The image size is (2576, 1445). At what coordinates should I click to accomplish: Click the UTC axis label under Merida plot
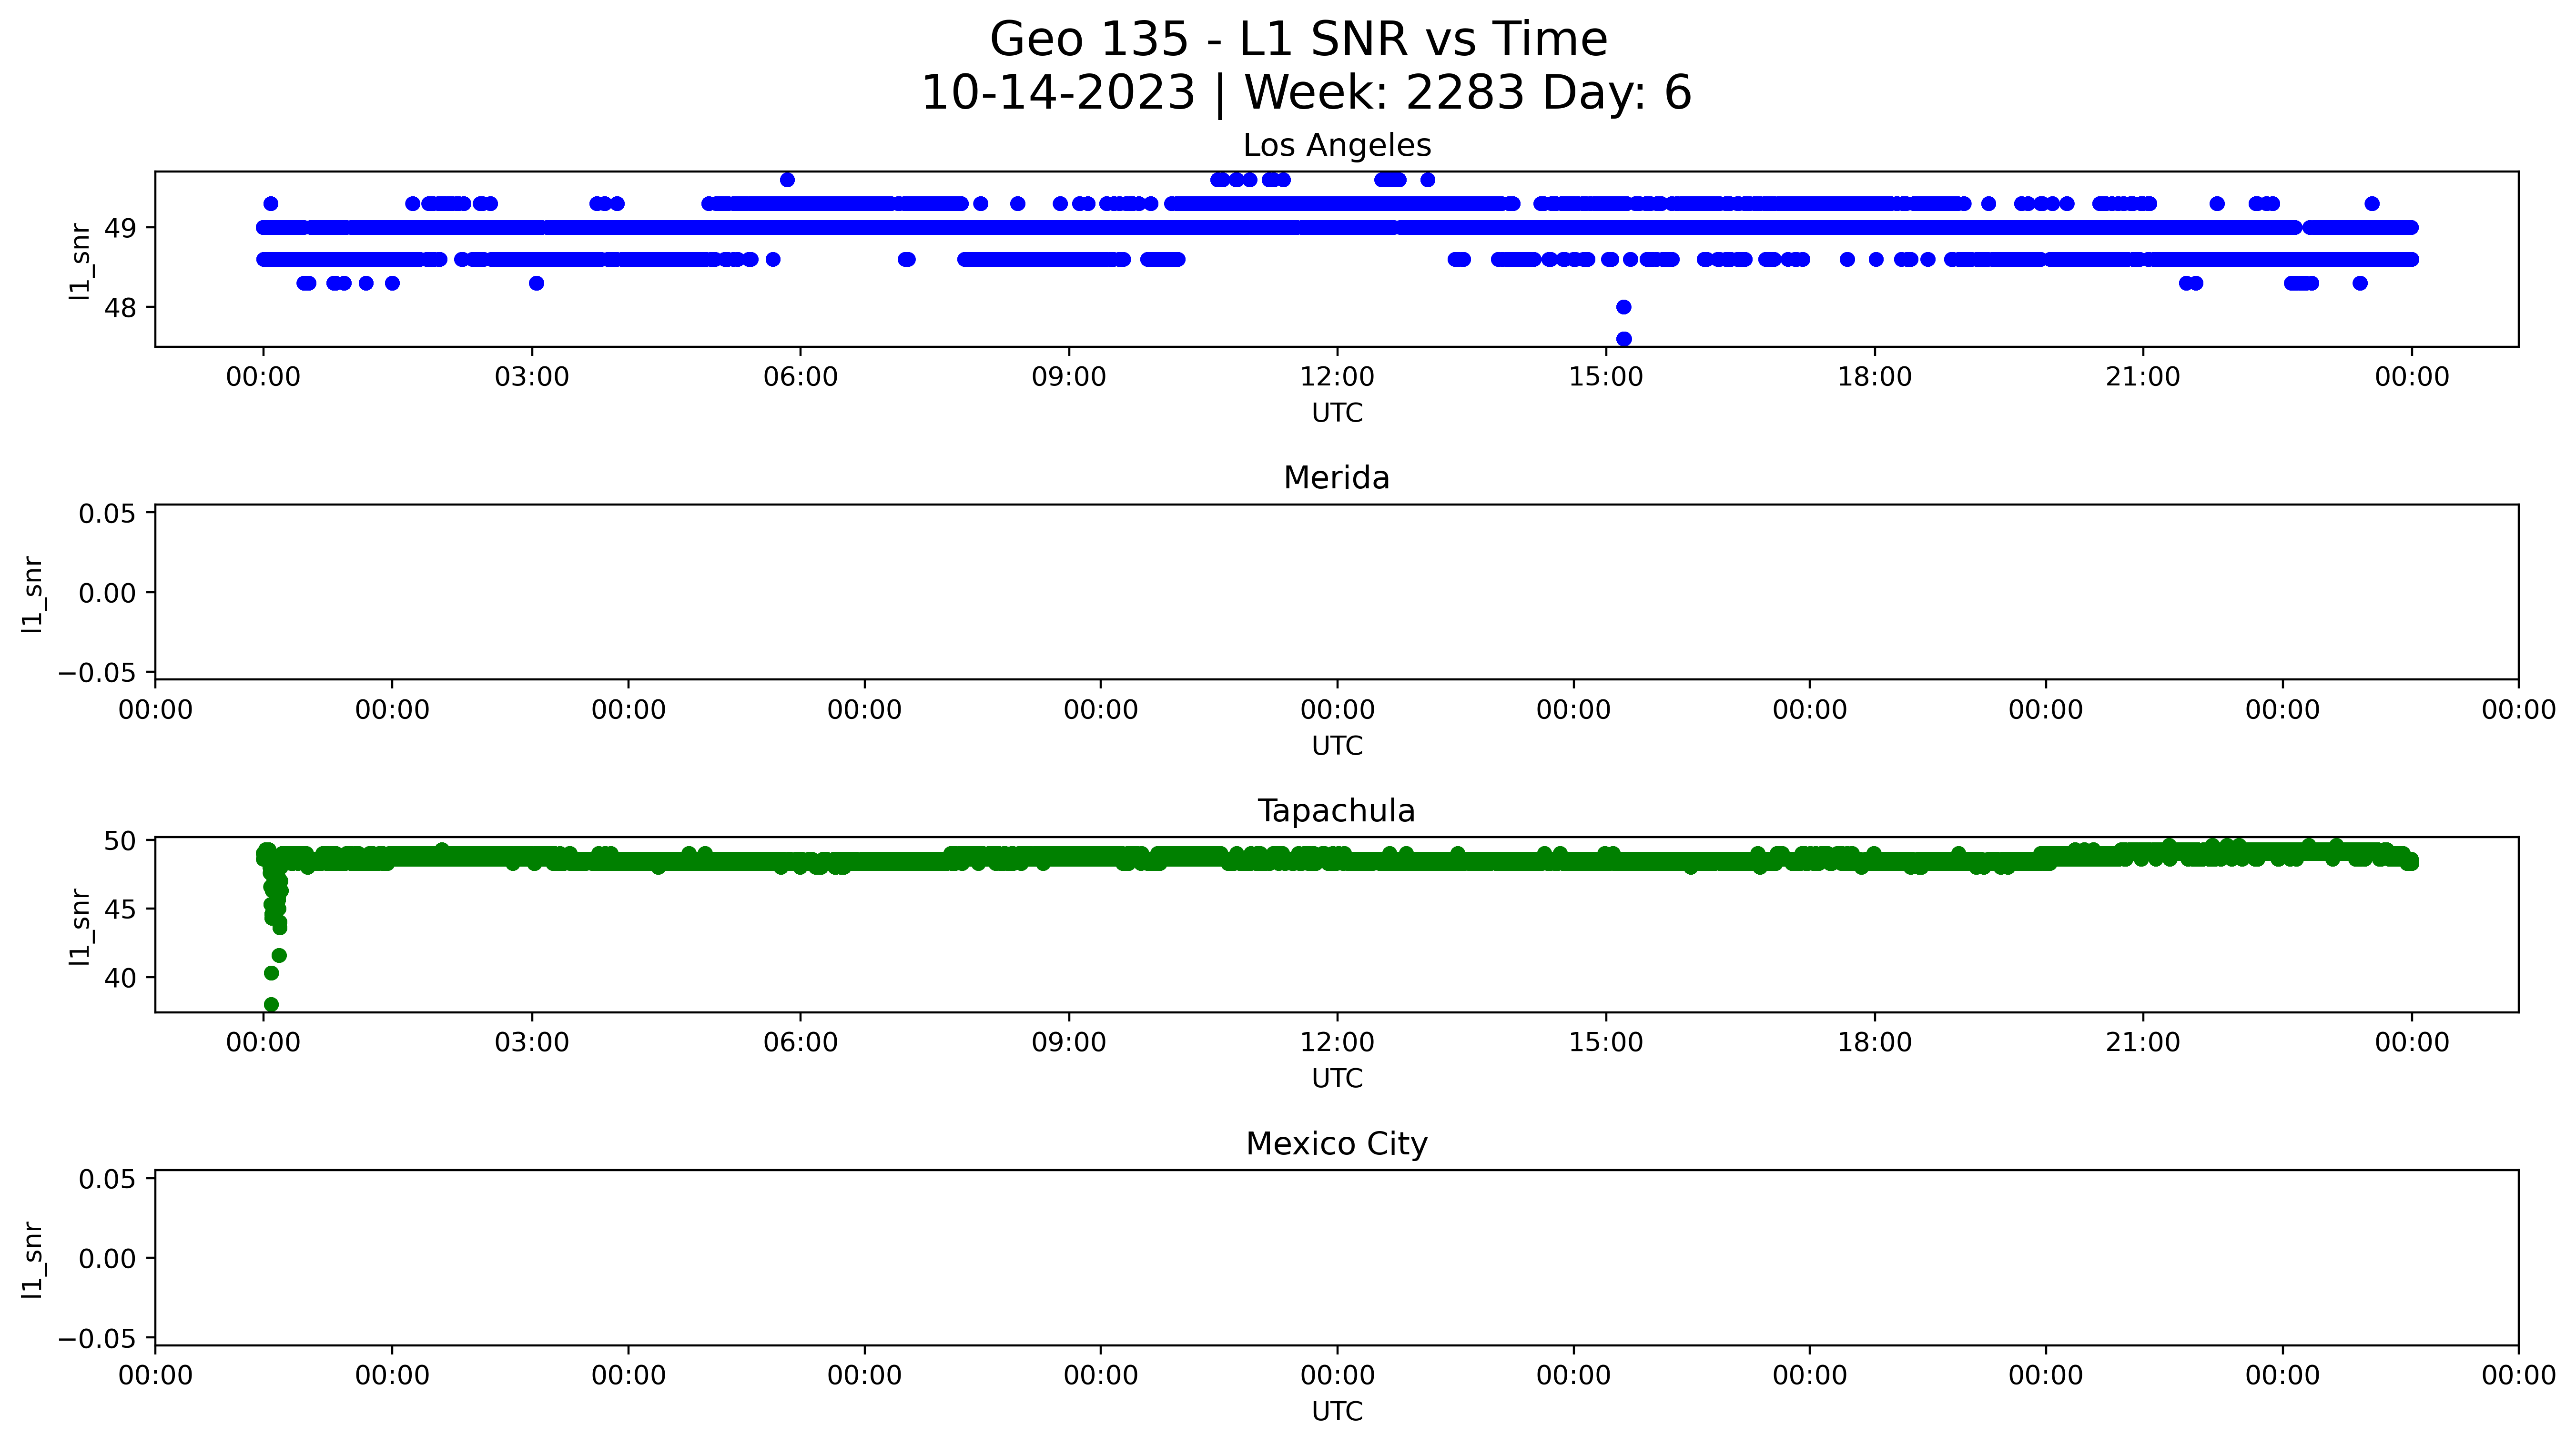tap(1337, 746)
